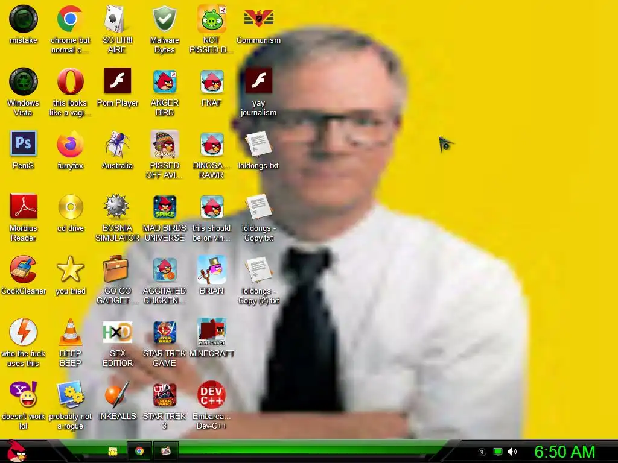Open the Embarcadero Dev-C++ icon
Screen dimensions: 618x463
[212, 395]
